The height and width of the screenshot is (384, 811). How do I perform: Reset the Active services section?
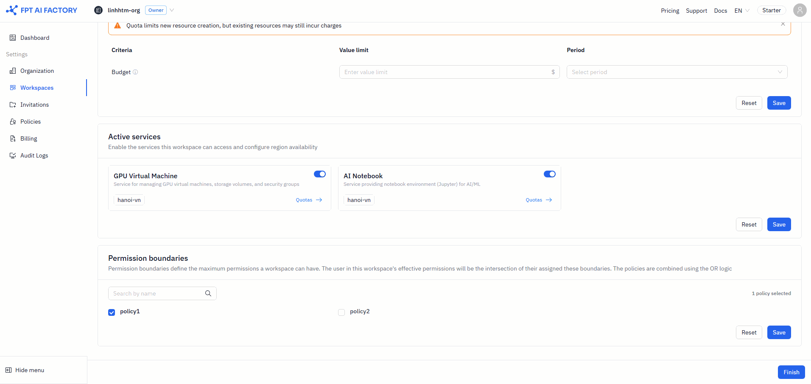point(749,224)
